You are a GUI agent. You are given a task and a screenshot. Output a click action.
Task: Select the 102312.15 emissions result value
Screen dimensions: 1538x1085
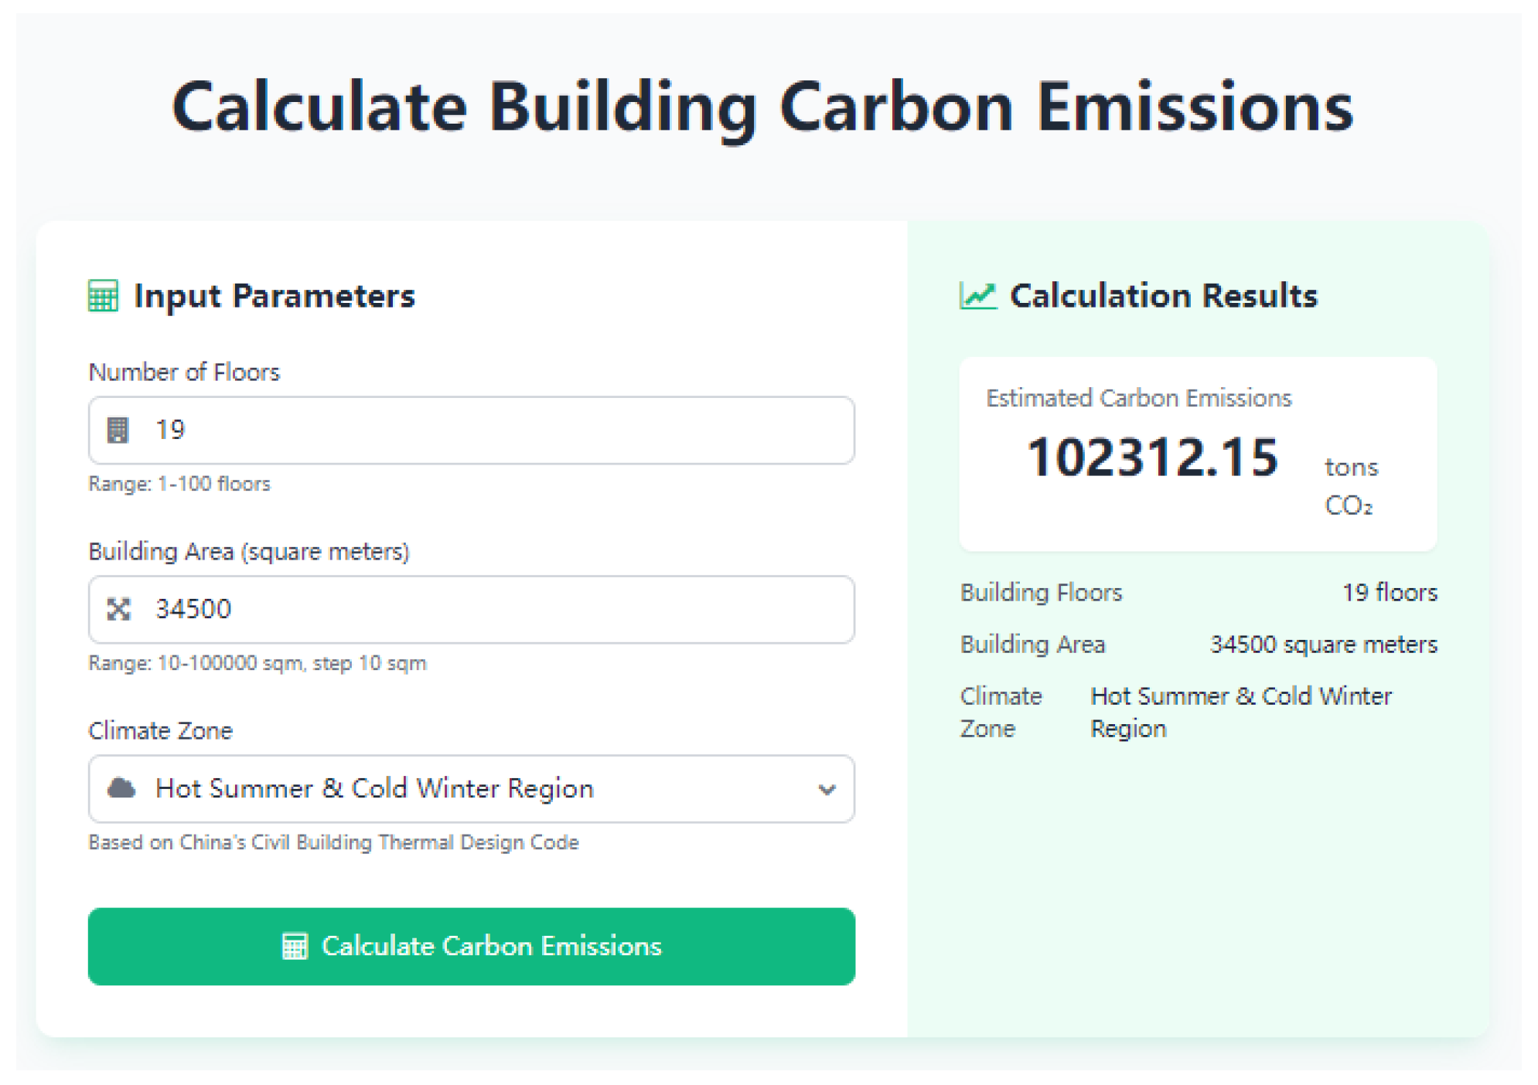(x=1152, y=457)
